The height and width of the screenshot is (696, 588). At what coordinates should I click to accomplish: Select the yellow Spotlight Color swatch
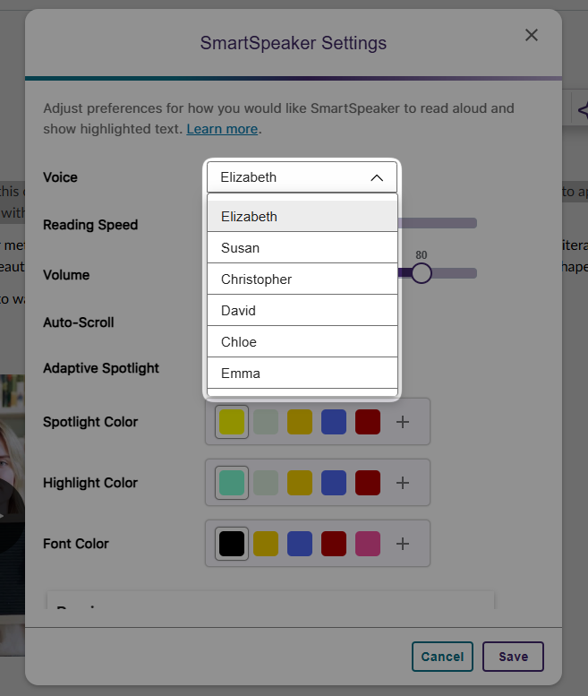pos(232,422)
